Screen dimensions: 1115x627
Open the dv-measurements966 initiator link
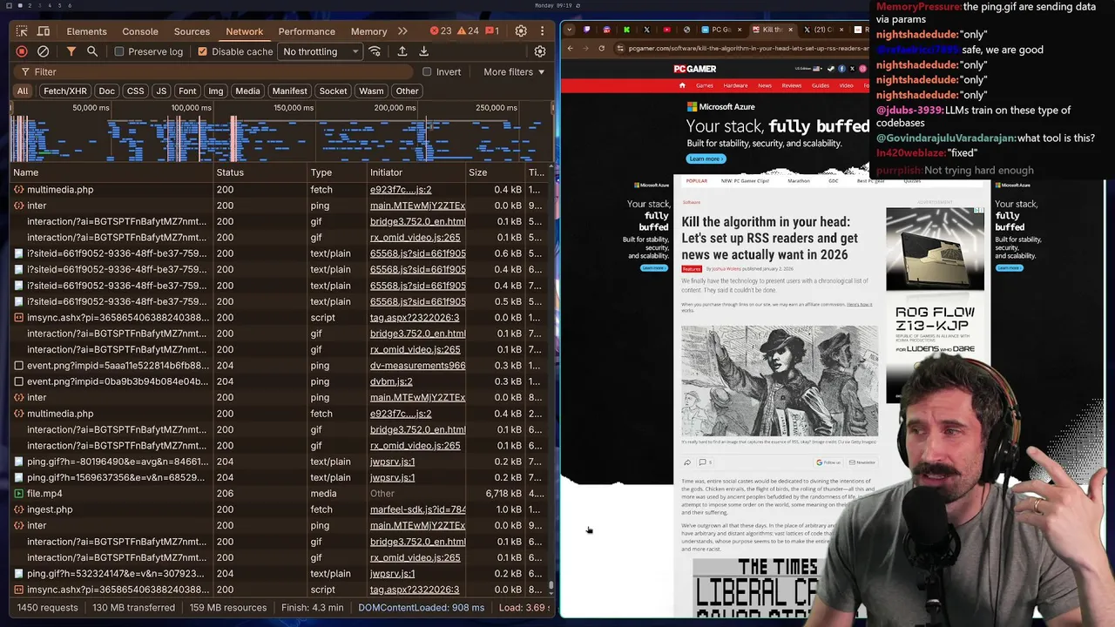[417, 366]
